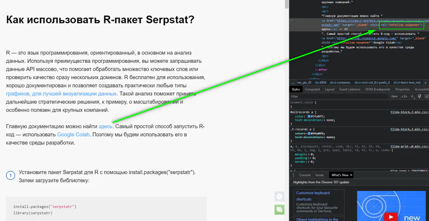Viewport: 429px width, 221px height.
Task: Click the grey round widget button above chat
Action: click(279, 196)
